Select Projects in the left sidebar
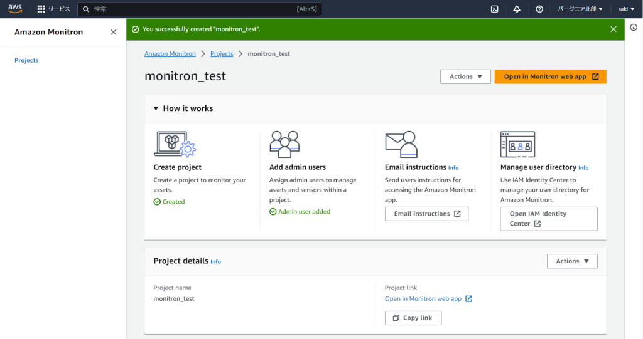 26,60
